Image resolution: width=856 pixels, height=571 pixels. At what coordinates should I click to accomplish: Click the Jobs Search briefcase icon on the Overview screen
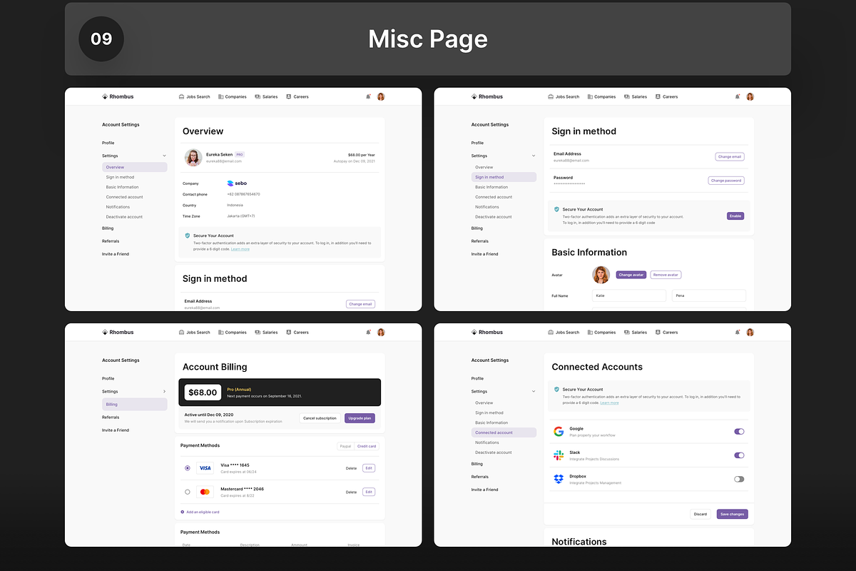coord(181,96)
